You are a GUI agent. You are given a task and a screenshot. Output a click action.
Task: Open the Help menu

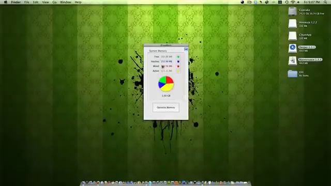(78, 2)
